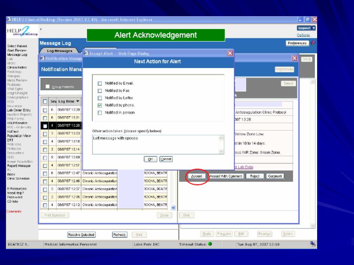This screenshot has height=265, width=354.
Task: Click the Sev column header
Action: tap(53, 102)
